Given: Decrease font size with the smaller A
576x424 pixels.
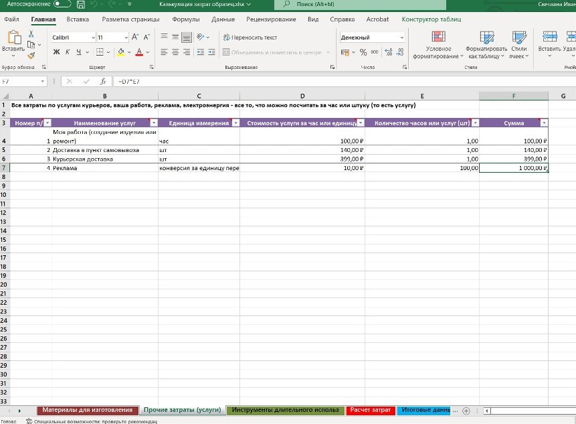Looking at the screenshot, I should (x=147, y=37).
